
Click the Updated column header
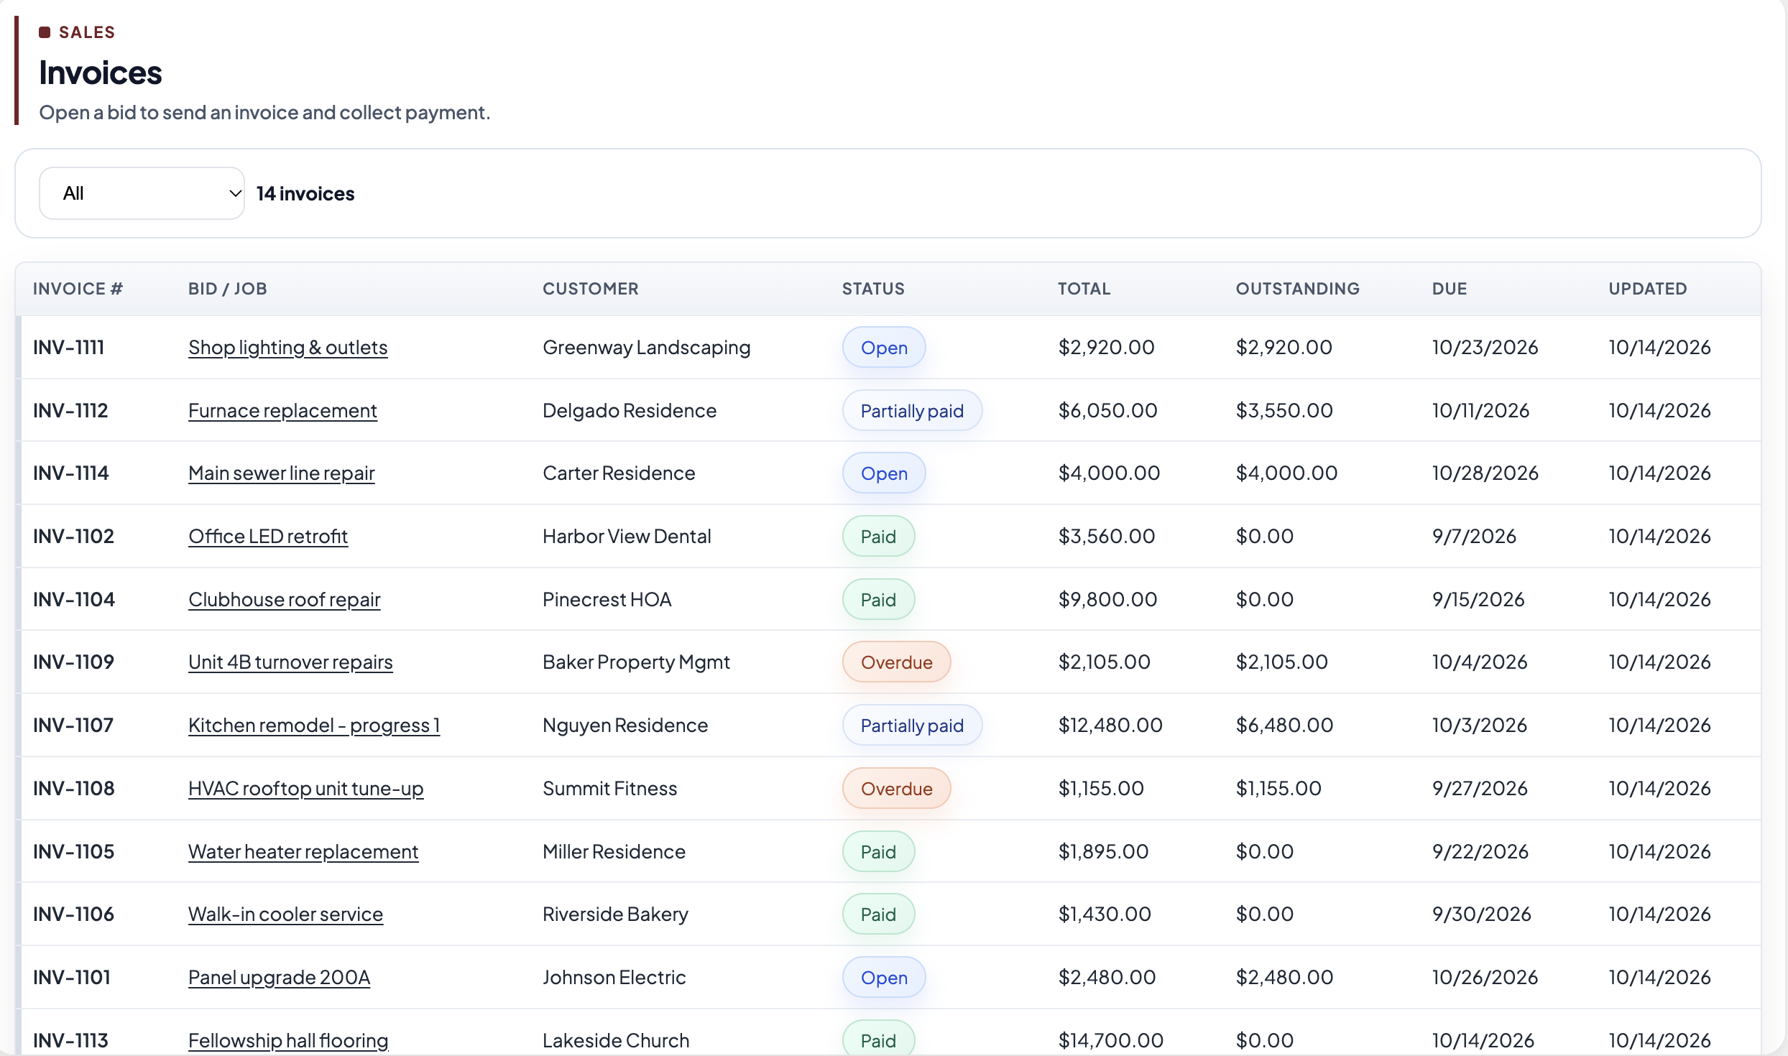point(1647,289)
